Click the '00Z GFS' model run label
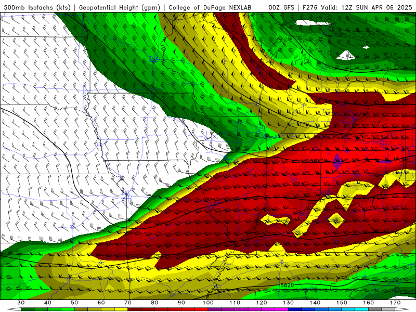 point(281,7)
